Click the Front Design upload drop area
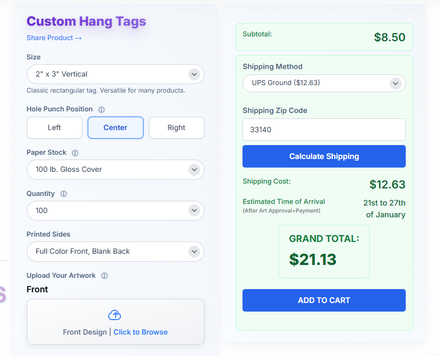This screenshot has width=440, height=356. (x=115, y=322)
